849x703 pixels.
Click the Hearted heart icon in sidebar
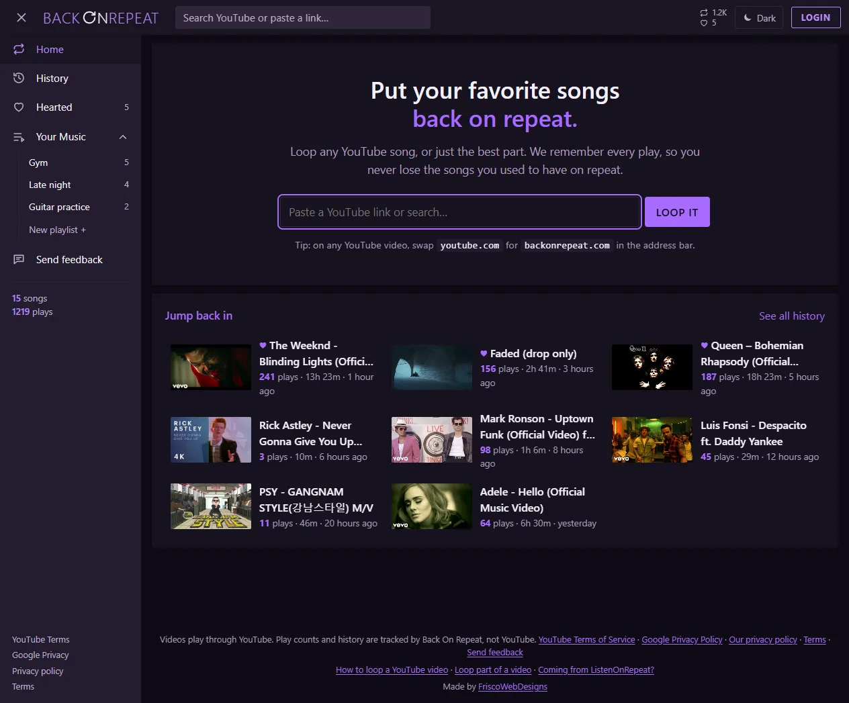pos(19,107)
